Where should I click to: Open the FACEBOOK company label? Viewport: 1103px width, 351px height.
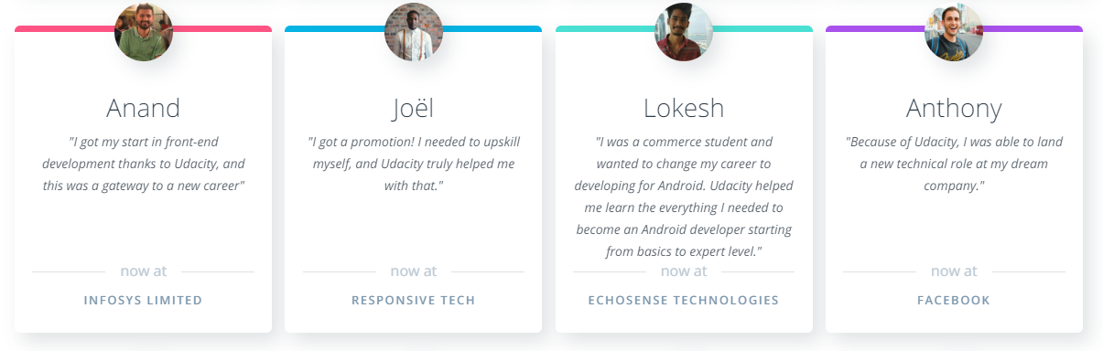[x=954, y=300]
